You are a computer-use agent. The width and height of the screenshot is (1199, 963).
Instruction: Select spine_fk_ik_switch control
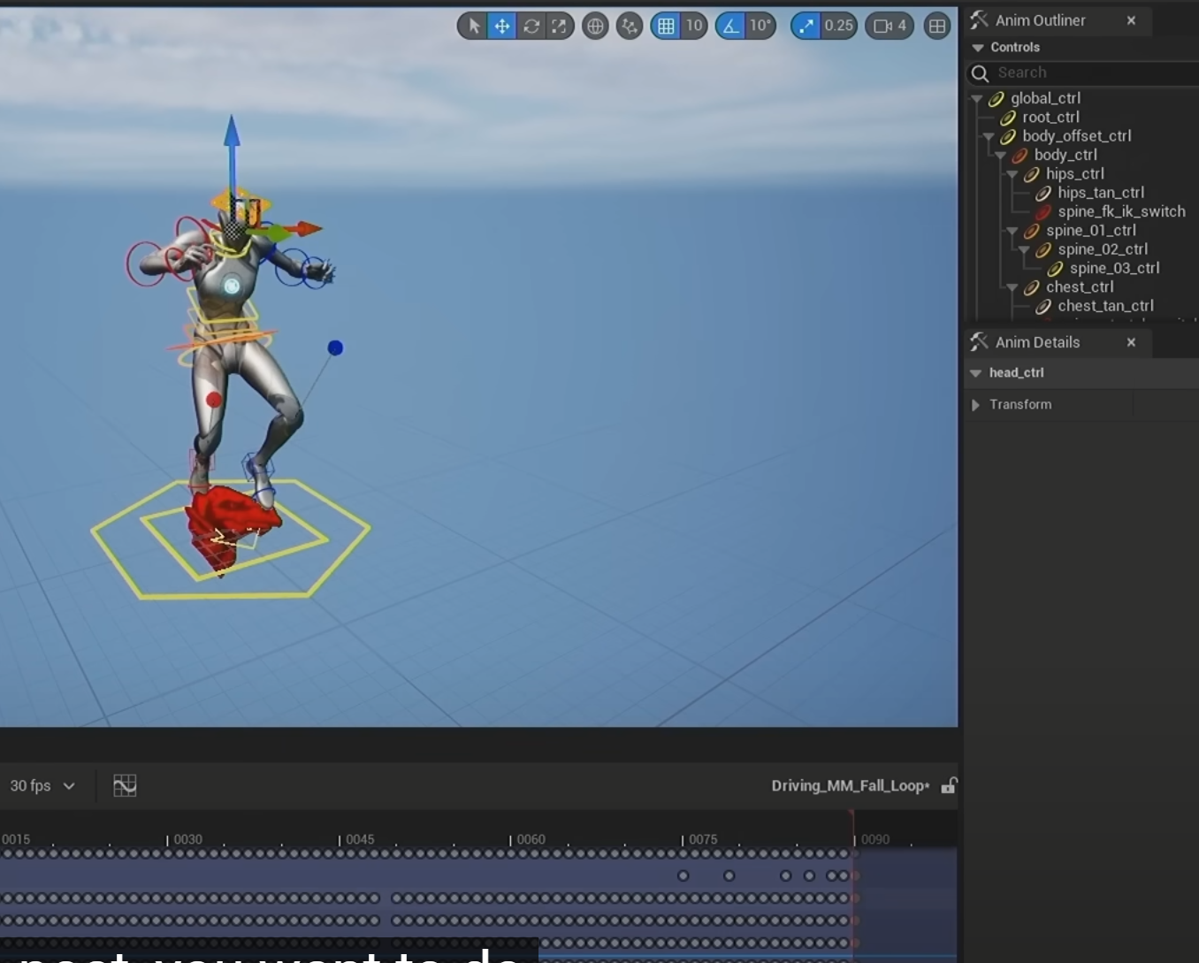(x=1120, y=211)
